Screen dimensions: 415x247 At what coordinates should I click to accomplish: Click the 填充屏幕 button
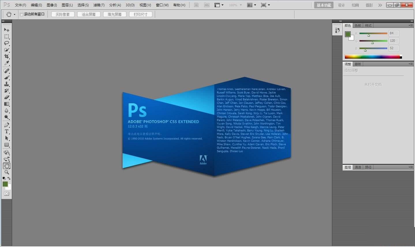tap(114, 14)
